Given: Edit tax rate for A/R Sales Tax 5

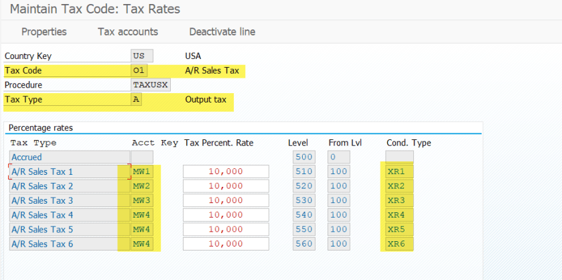Looking at the screenshot, I should coord(226,229).
